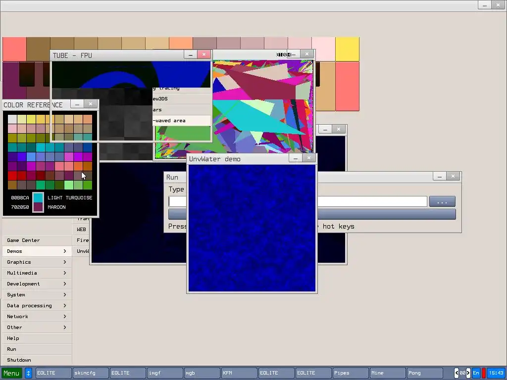507x380 pixels.
Task: Click the 15:43 clock in the tray
Action: 496,373
